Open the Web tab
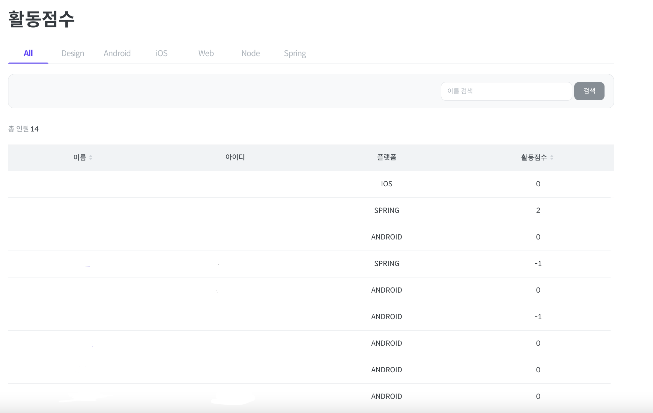The image size is (653, 413). [x=206, y=53]
